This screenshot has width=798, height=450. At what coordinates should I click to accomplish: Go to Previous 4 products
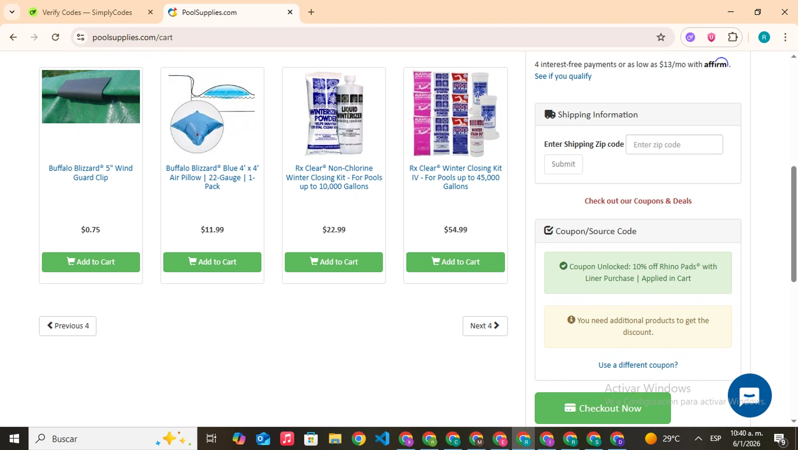click(x=68, y=326)
